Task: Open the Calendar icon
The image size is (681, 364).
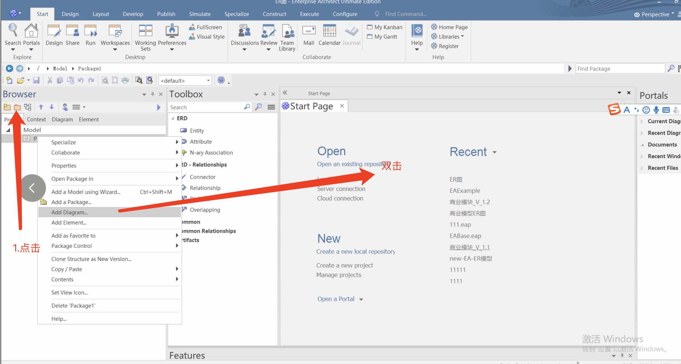Action: (x=329, y=31)
